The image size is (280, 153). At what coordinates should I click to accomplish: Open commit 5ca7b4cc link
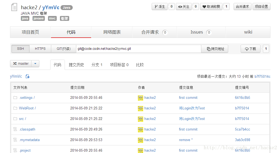[x=243, y=129]
